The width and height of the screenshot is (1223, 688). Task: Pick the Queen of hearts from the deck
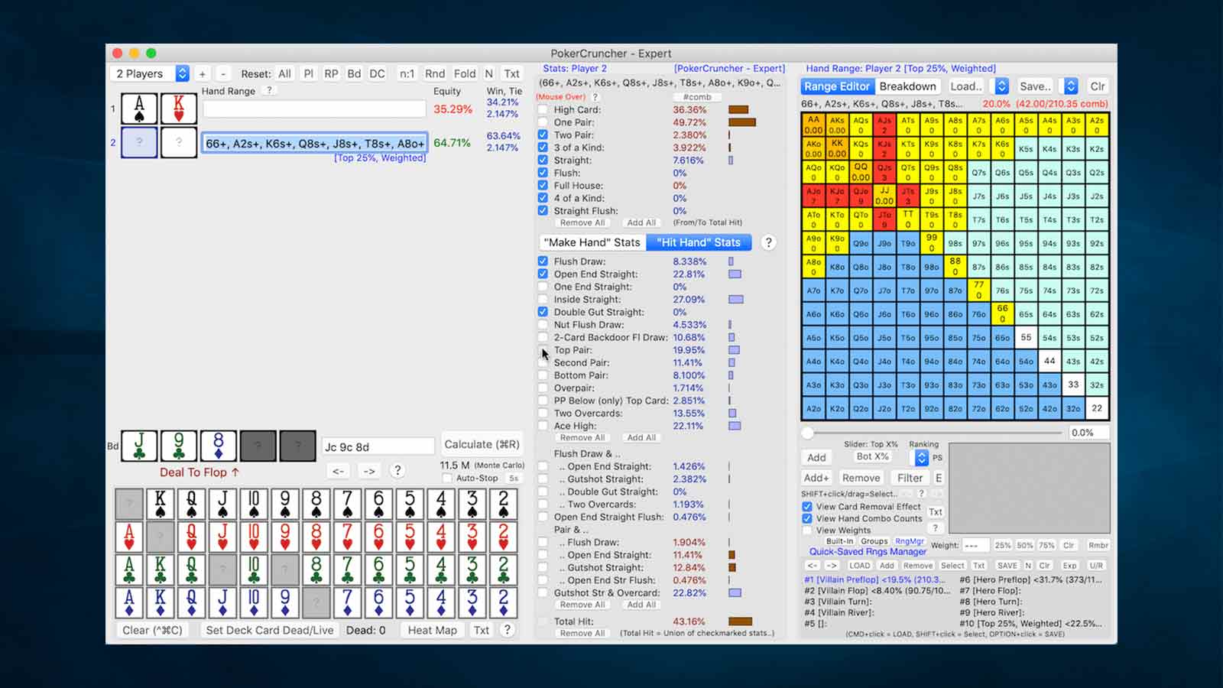coord(191,537)
